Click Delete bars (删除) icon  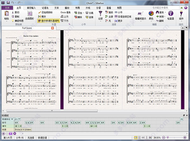point(76,17)
